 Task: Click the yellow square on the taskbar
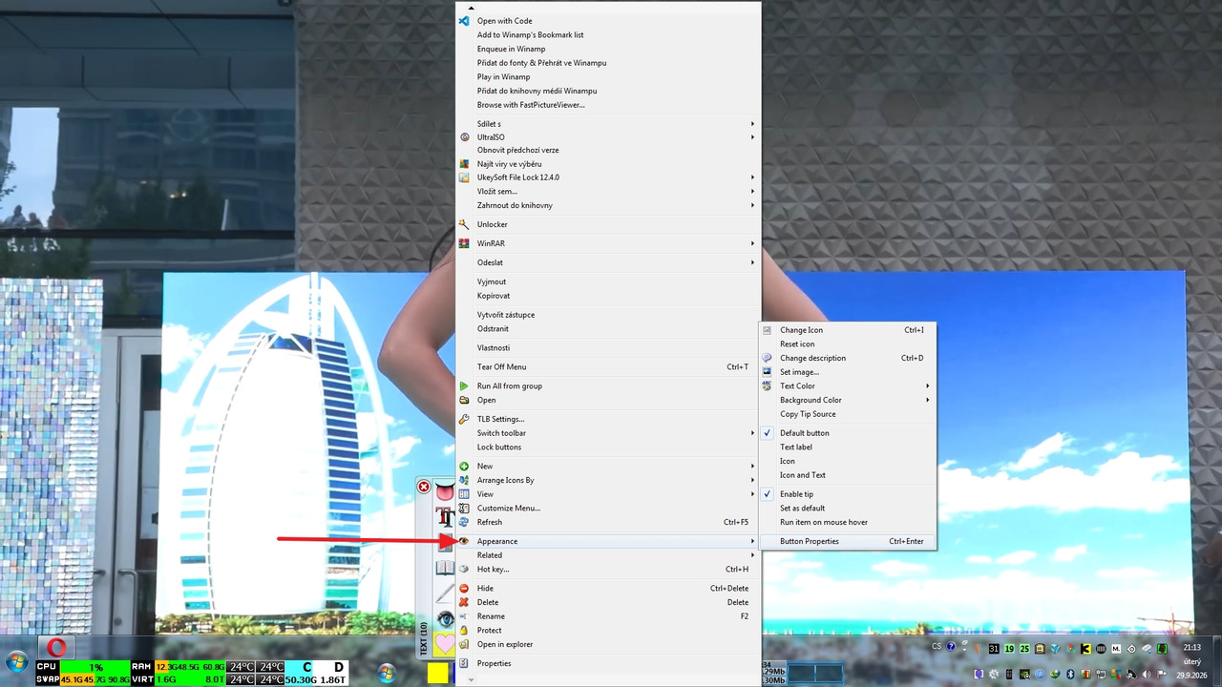pyautogui.click(x=437, y=674)
